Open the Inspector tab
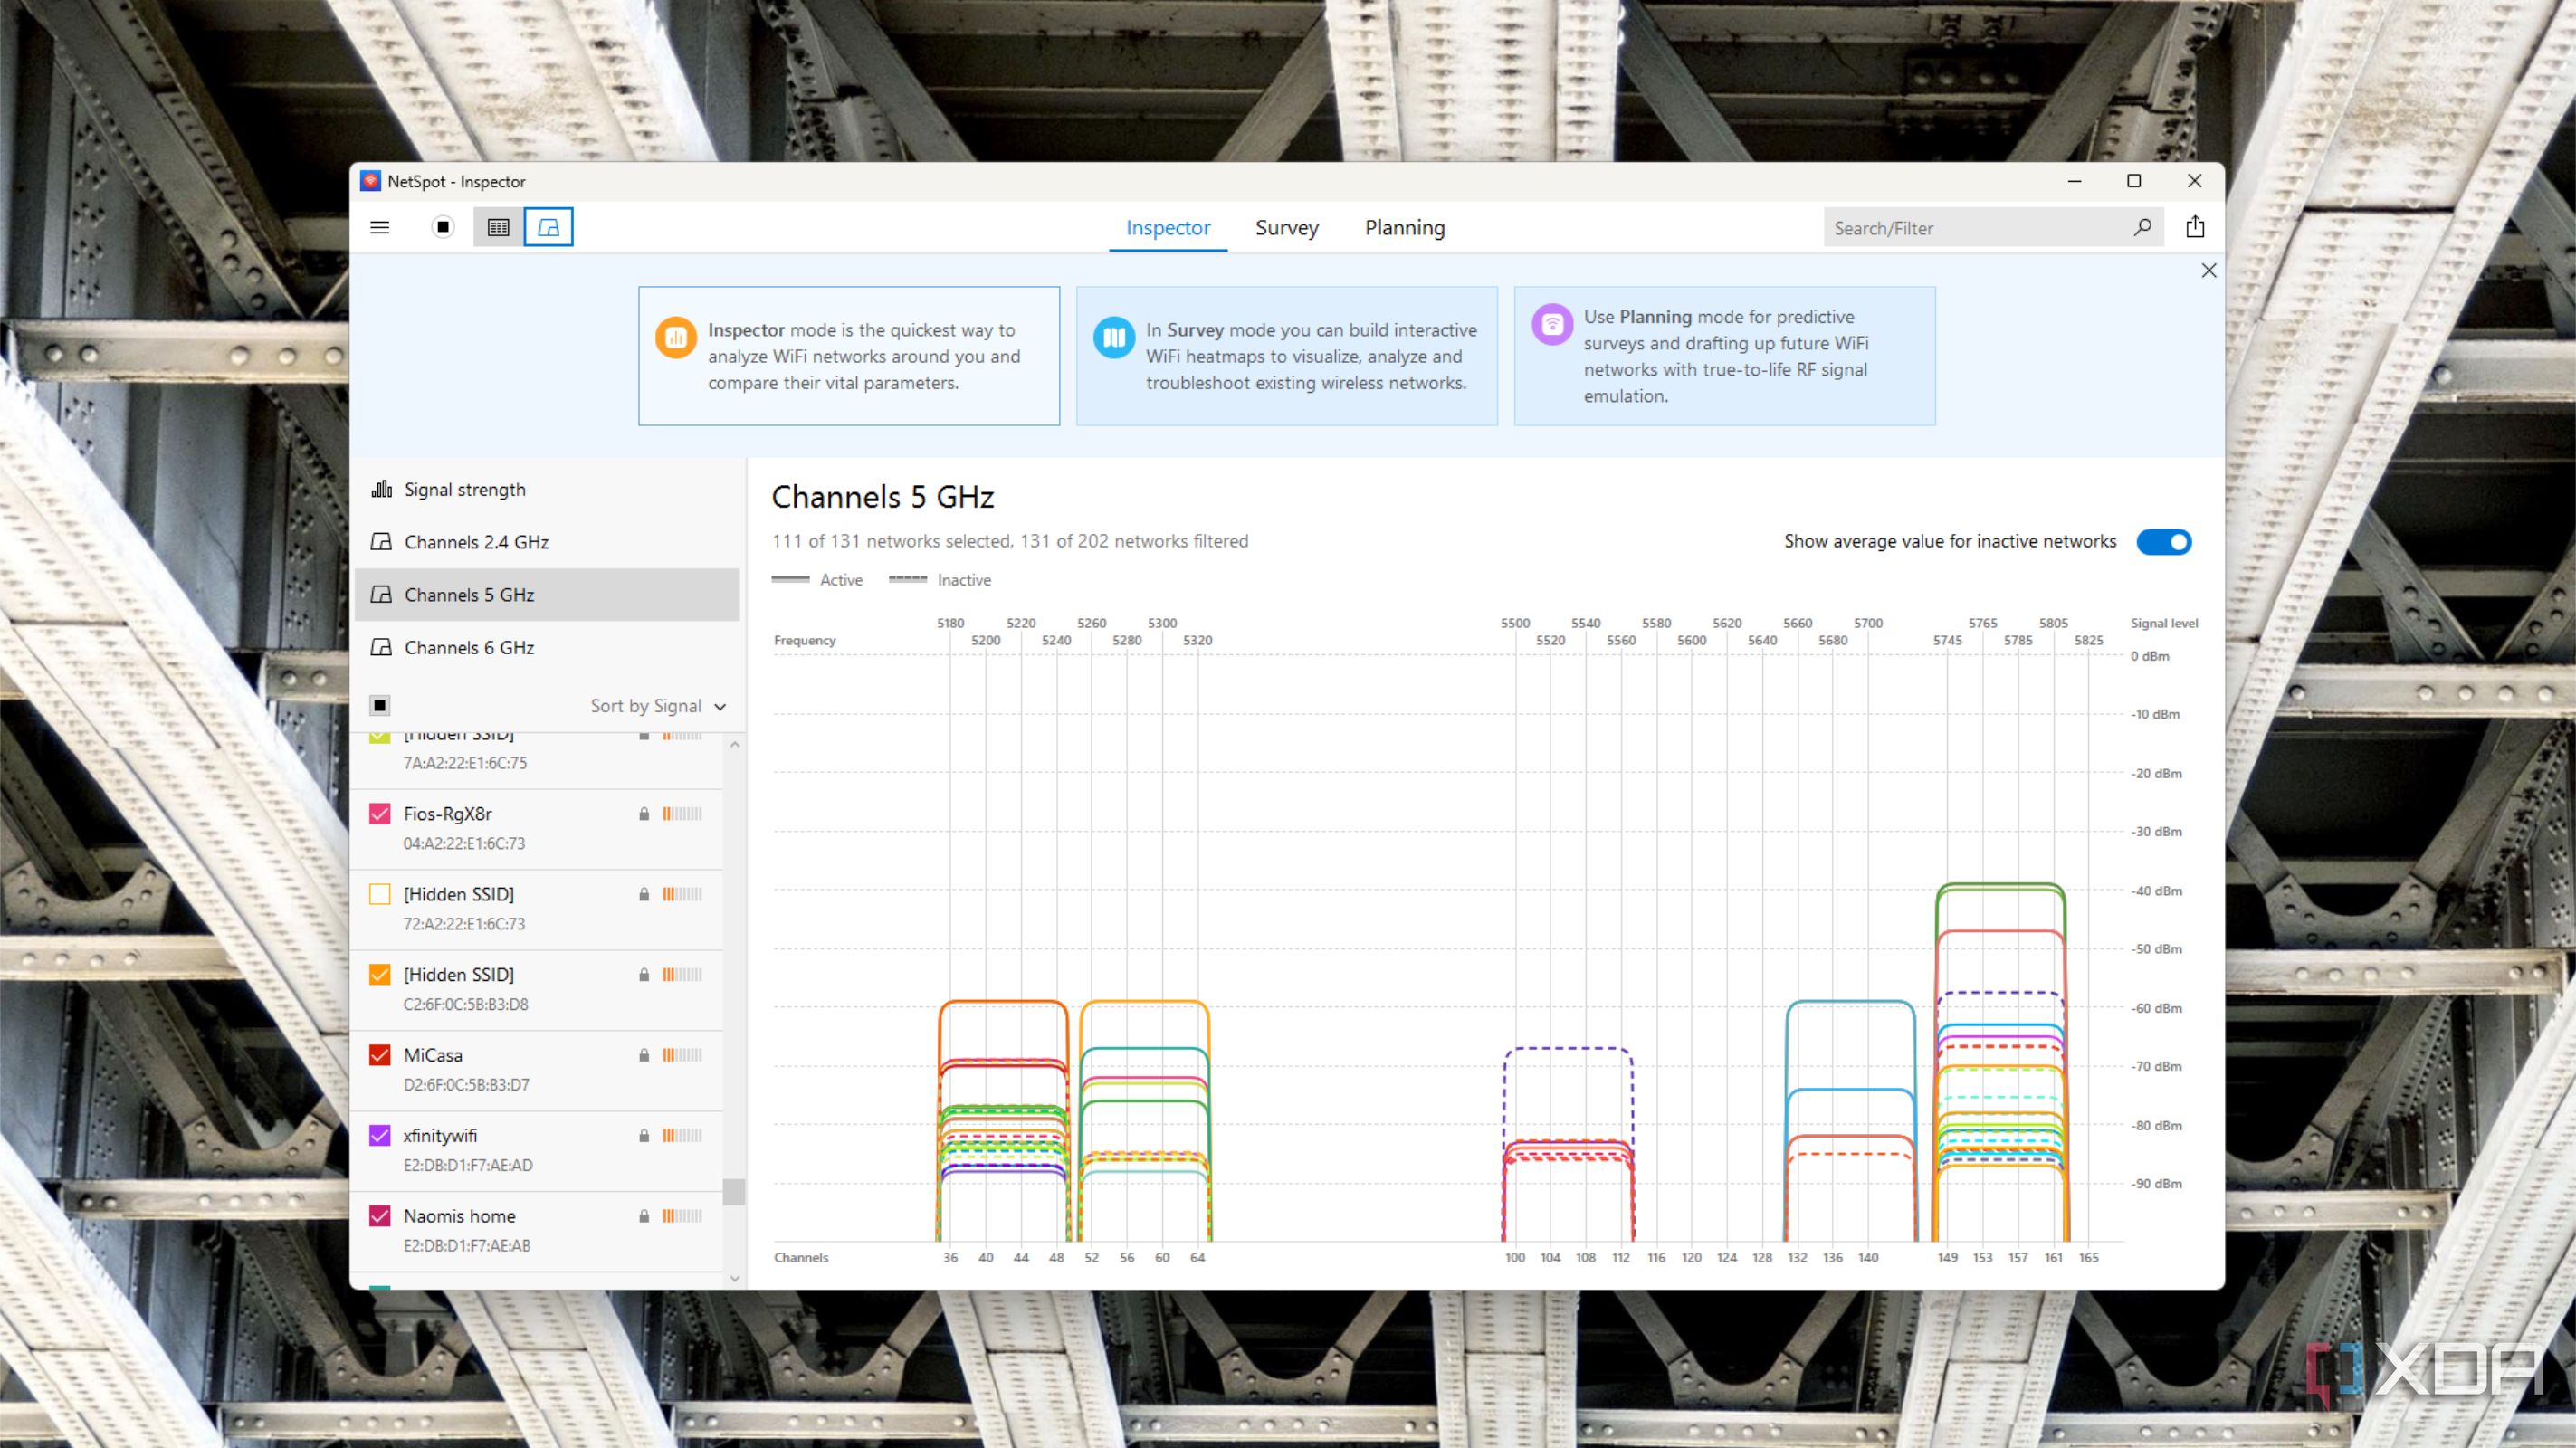The width and height of the screenshot is (2576, 1448). (1168, 228)
